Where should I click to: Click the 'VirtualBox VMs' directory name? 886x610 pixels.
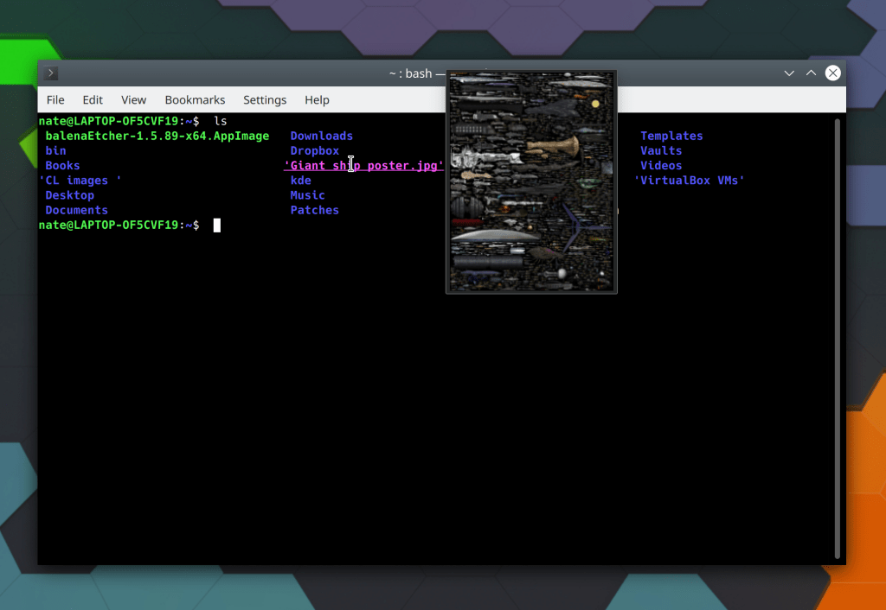[x=690, y=181]
